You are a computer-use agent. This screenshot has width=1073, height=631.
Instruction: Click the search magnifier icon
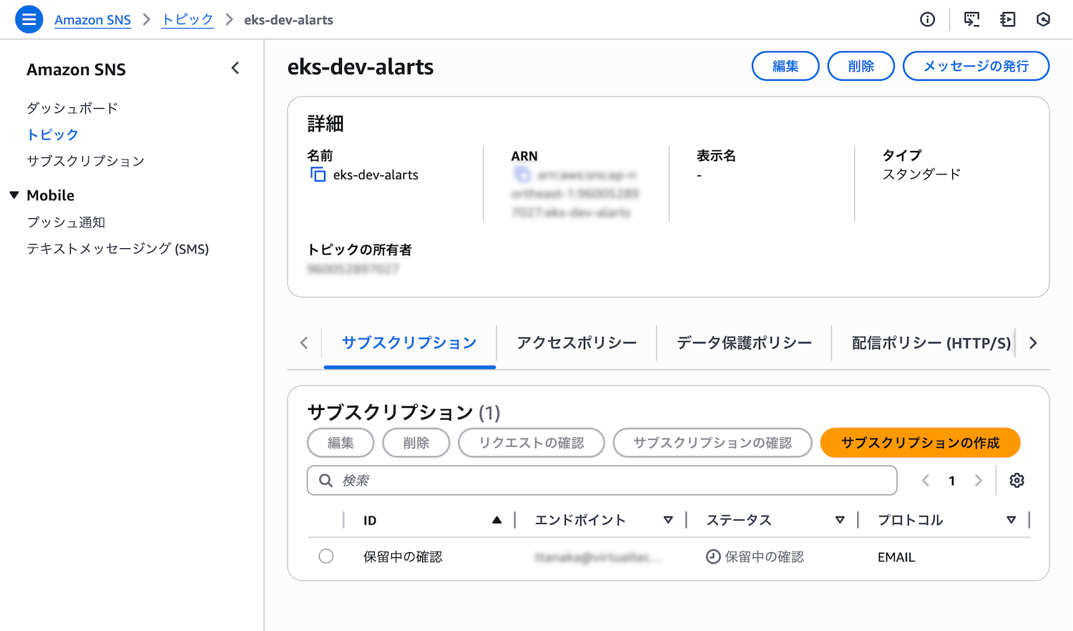coord(325,481)
